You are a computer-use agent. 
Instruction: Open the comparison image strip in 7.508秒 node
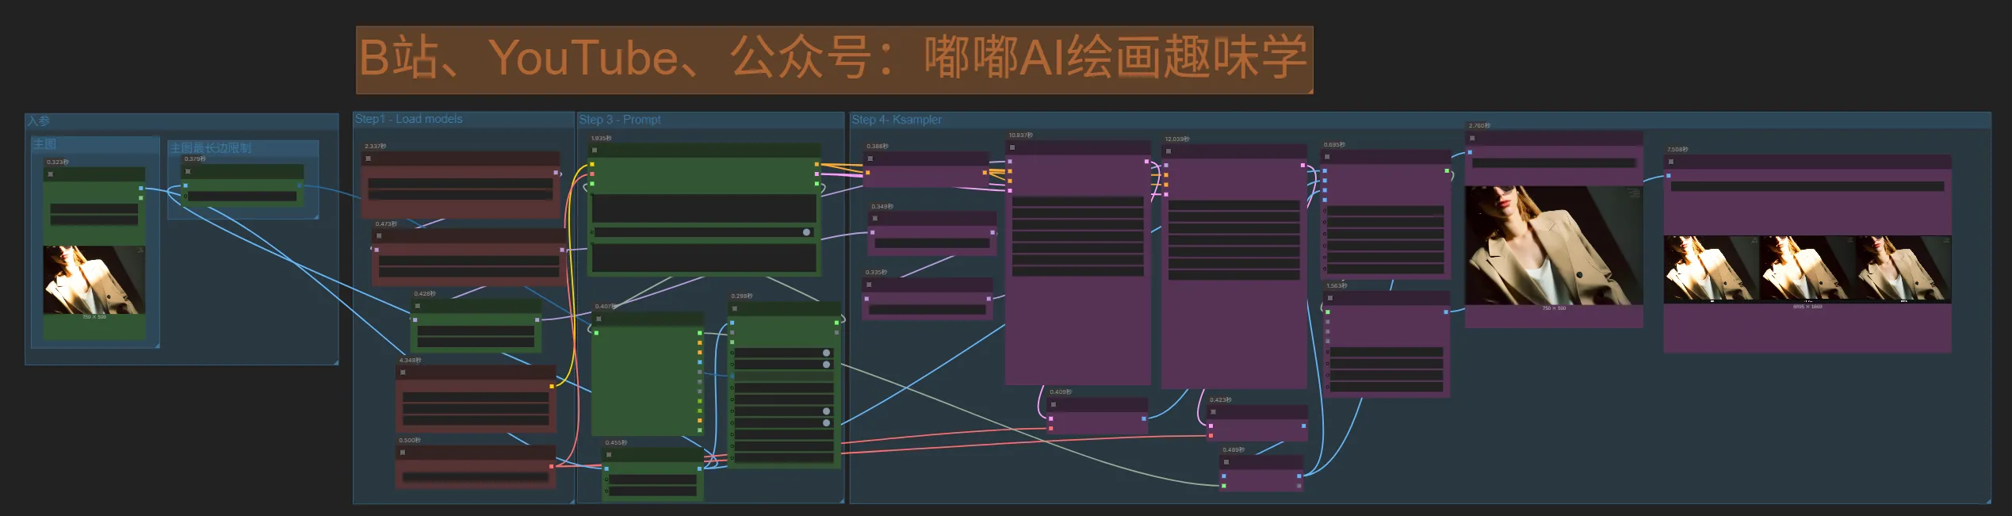(1807, 269)
